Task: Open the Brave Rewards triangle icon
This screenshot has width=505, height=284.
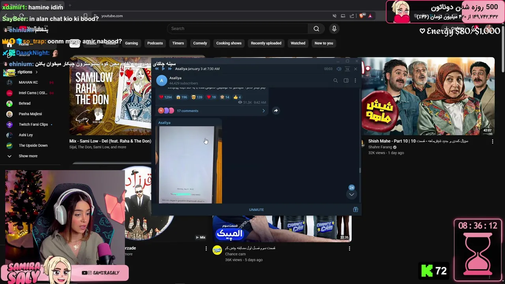Action: 370,16
